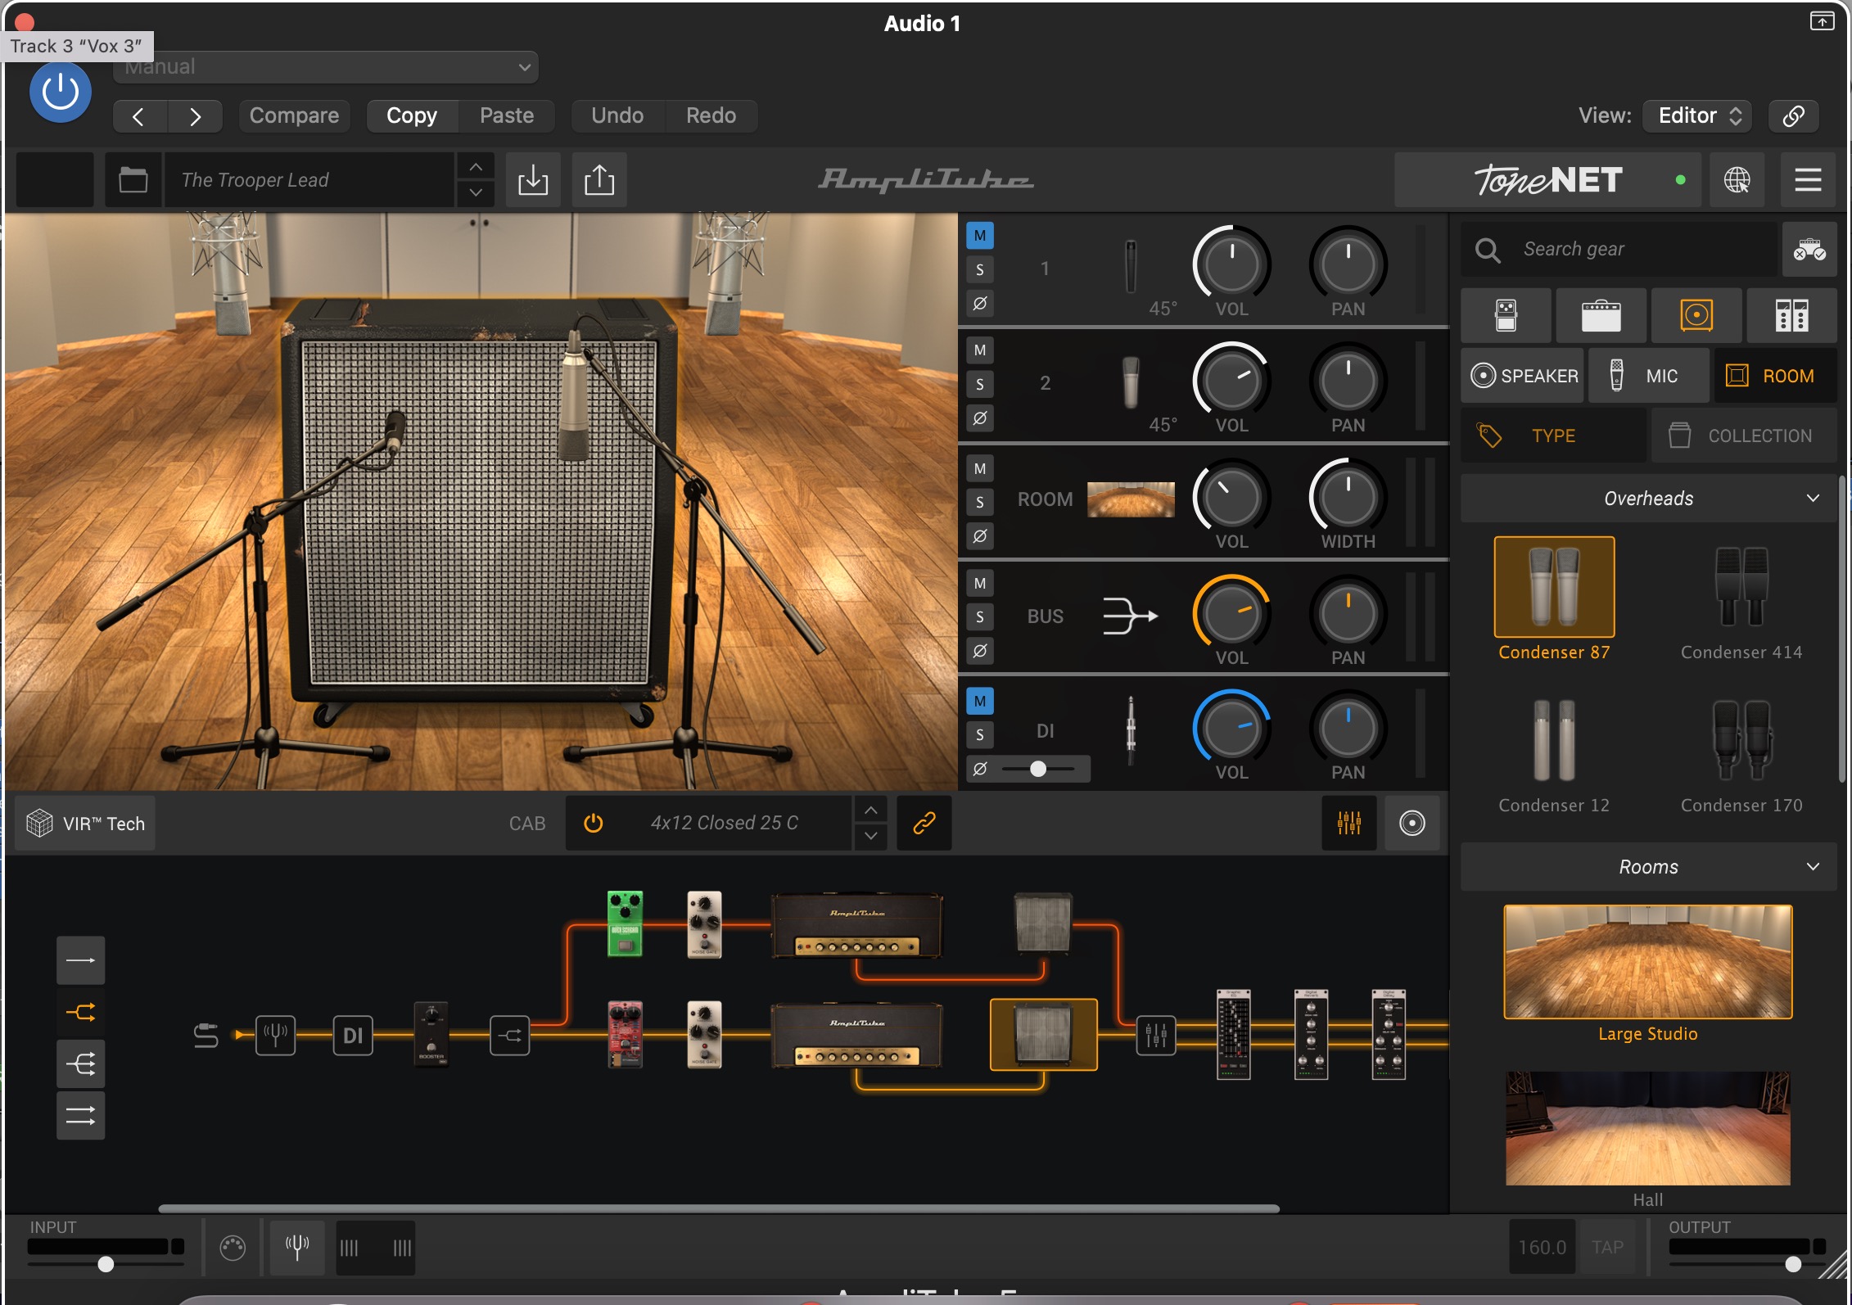Open the preset browser folder icon

[133, 179]
